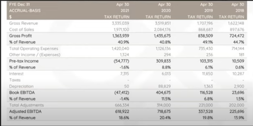
Task: Click the 2020 Adjusted EBITDA value 718,675
Action: 164,111
